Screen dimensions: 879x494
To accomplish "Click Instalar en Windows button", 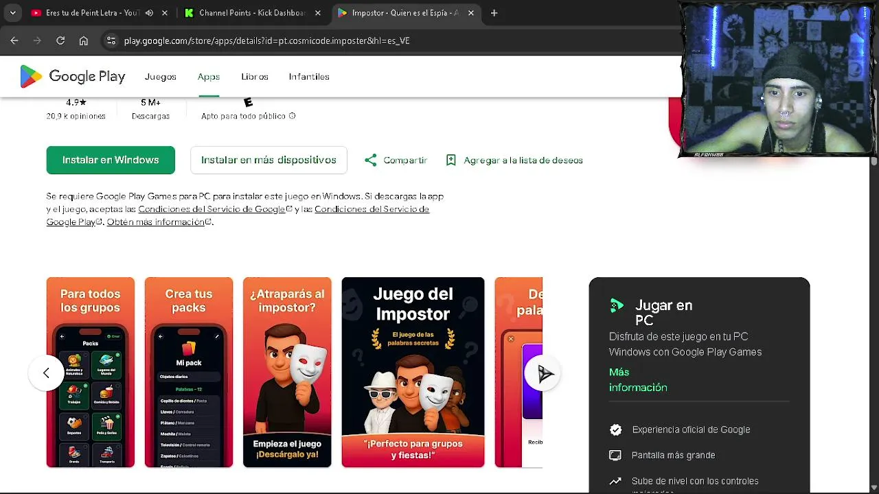I will (x=111, y=160).
